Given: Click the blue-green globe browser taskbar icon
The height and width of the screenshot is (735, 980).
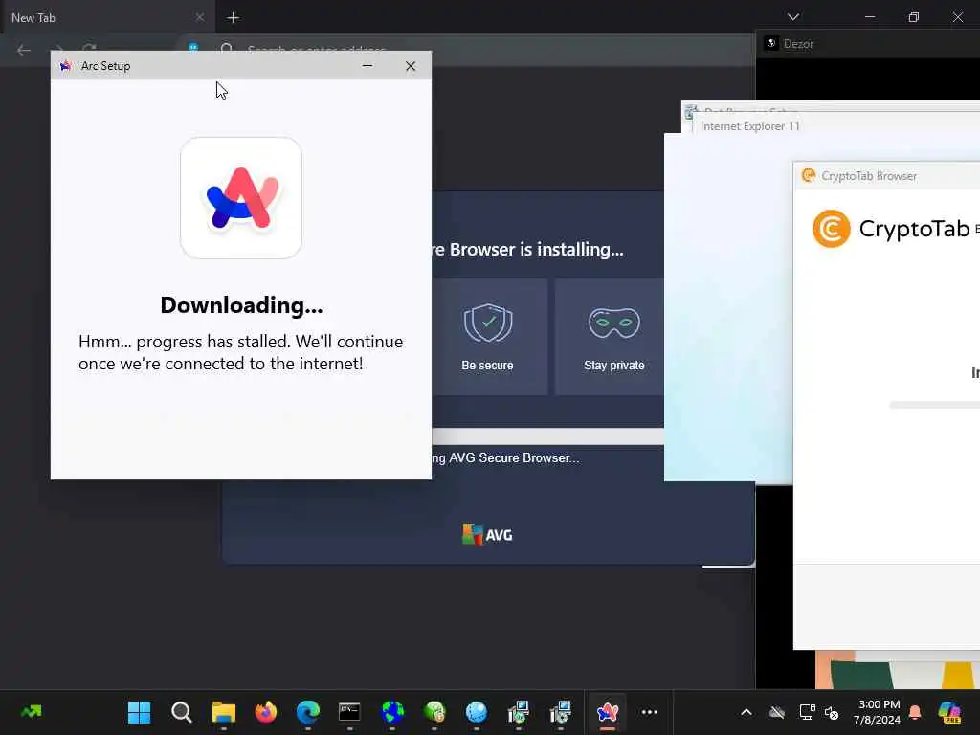Looking at the screenshot, I should (392, 712).
